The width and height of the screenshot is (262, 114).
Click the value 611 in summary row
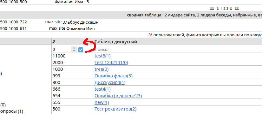point(23,29)
